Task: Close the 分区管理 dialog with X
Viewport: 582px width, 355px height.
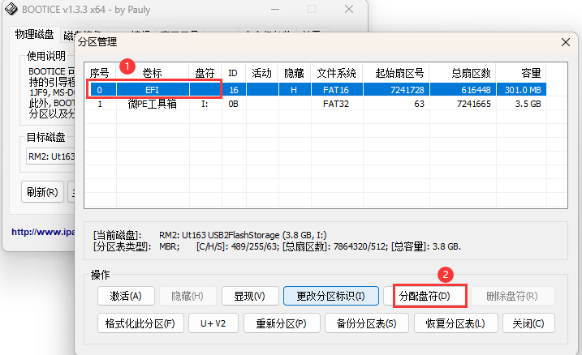Action: pyautogui.click(x=565, y=42)
